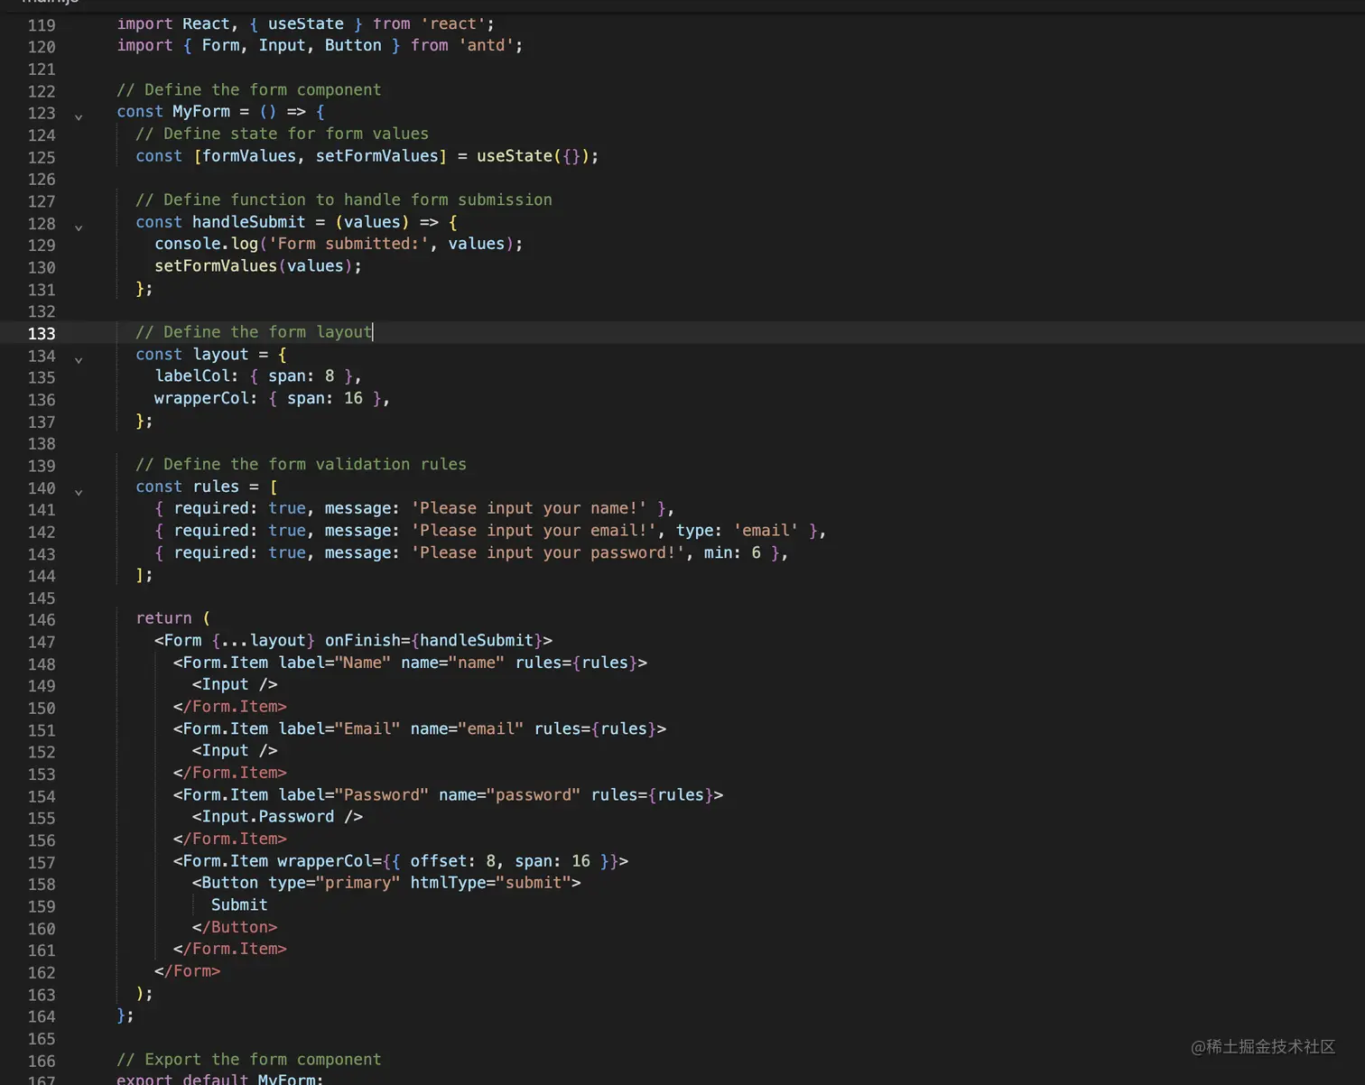The width and height of the screenshot is (1365, 1085).
Task: Click line number 119 in the gutter
Action: [42, 24]
